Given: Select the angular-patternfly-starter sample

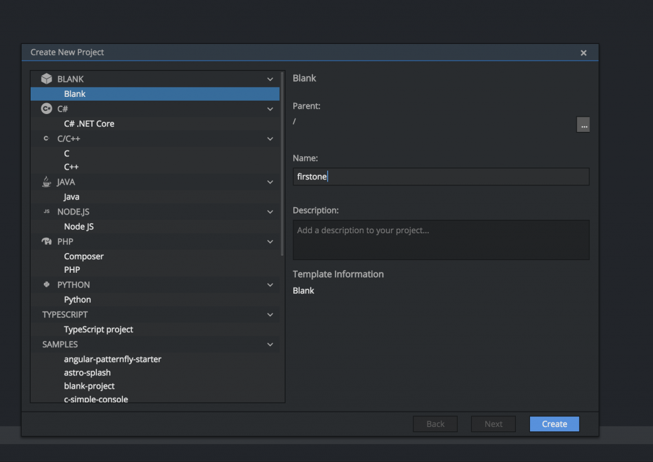Looking at the screenshot, I should (112, 359).
